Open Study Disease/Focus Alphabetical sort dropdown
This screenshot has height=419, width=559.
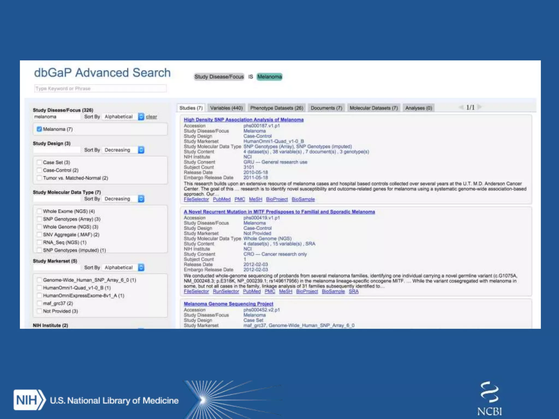141,117
